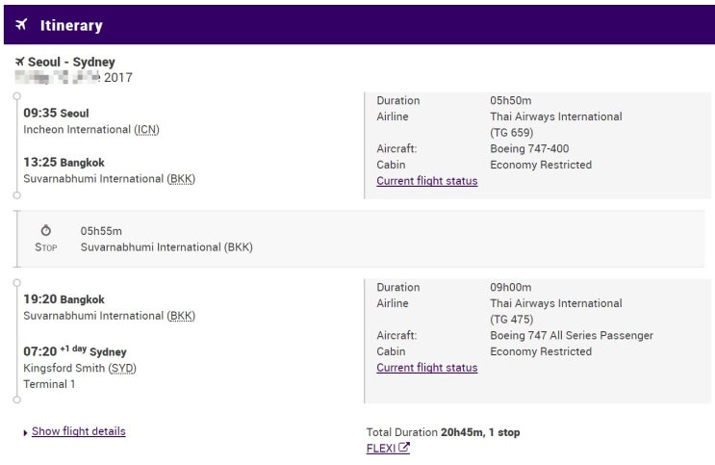
Task: Click the 05h55m stop duration text
Action: click(x=101, y=231)
